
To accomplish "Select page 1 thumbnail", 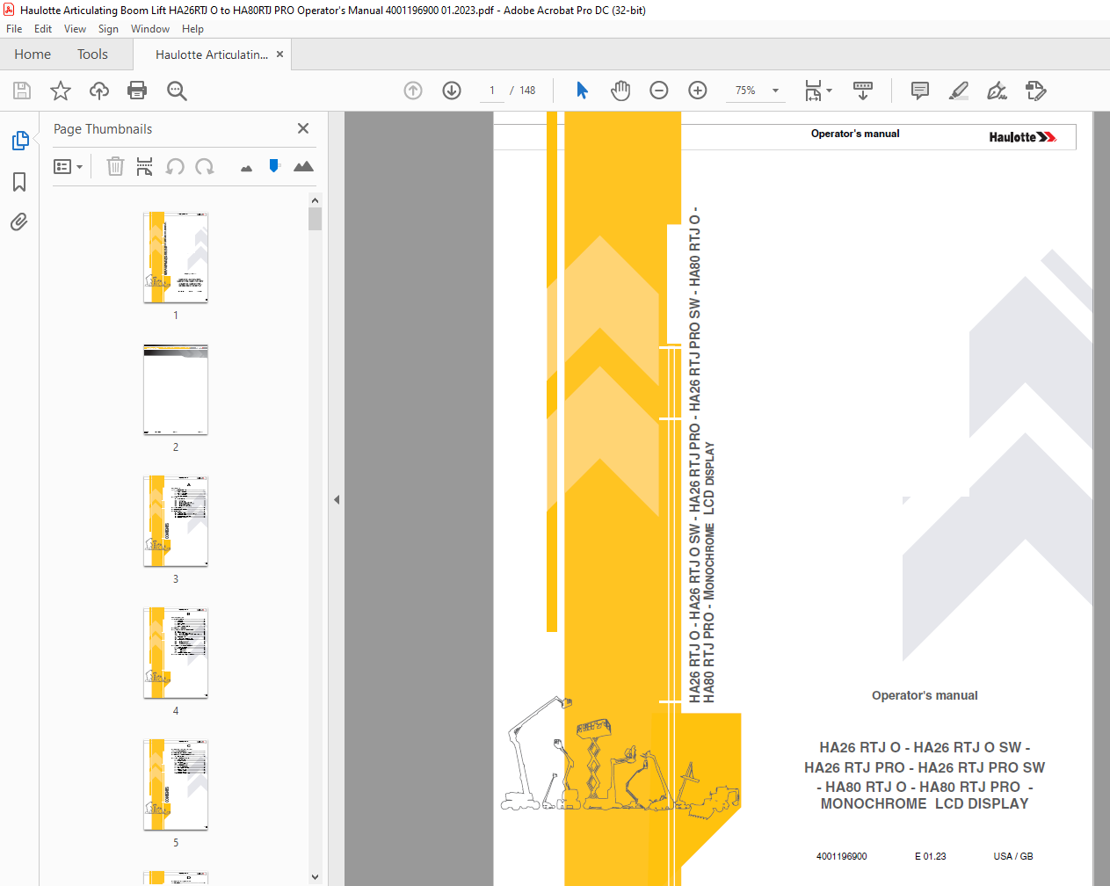I will coord(176,257).
